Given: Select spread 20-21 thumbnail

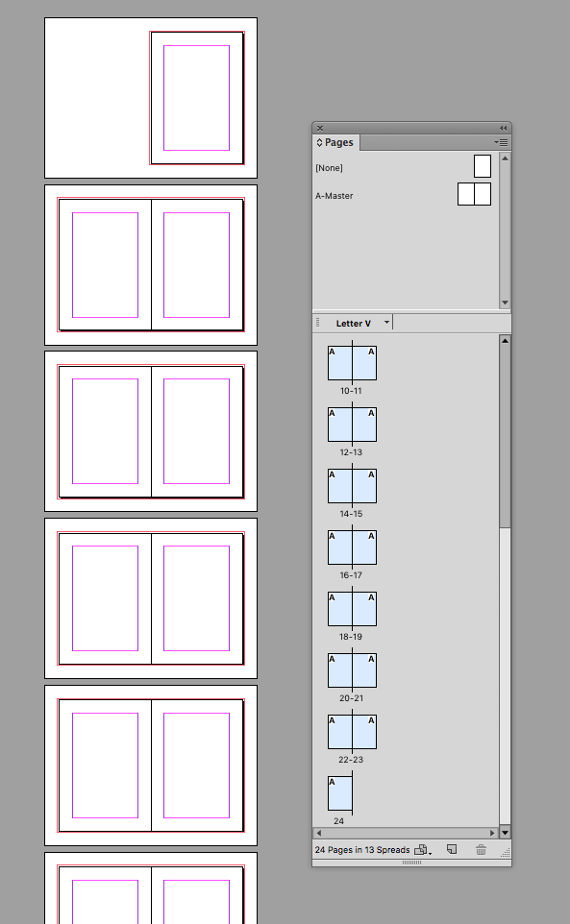Looking at the screenshot, I should point(352,670).
